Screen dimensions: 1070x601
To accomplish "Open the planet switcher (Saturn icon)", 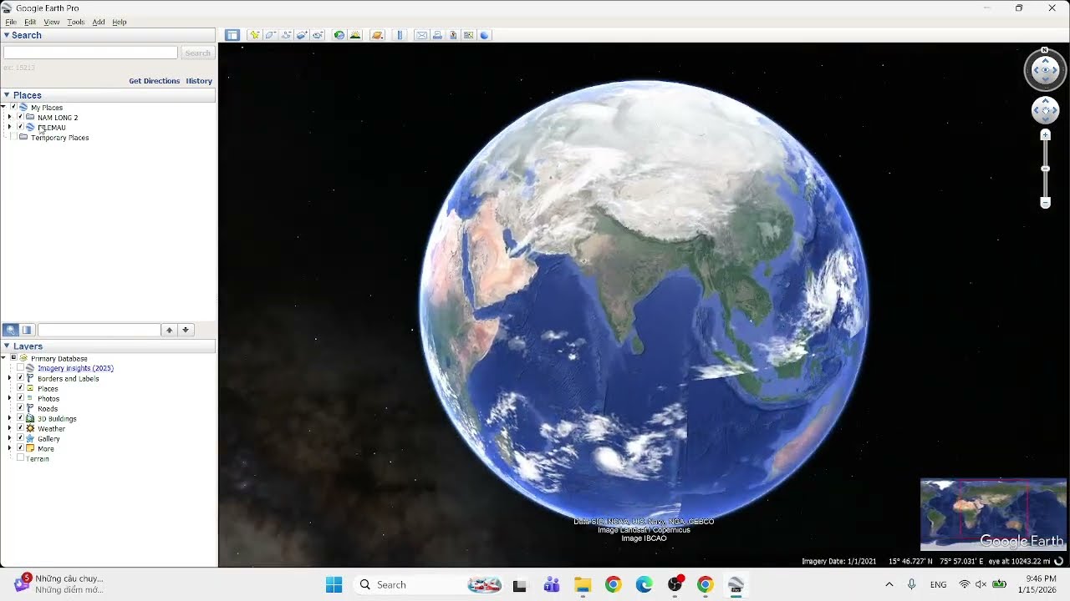I will coord(377,35).
